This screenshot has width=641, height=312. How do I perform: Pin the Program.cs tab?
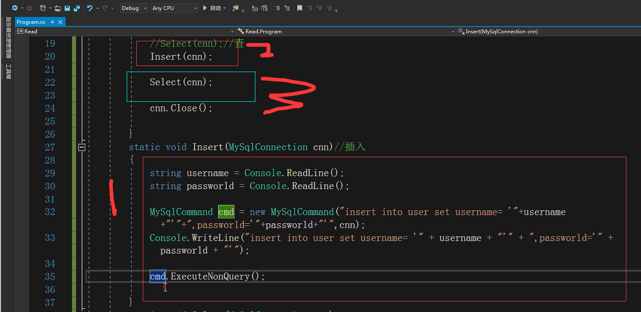52,22
